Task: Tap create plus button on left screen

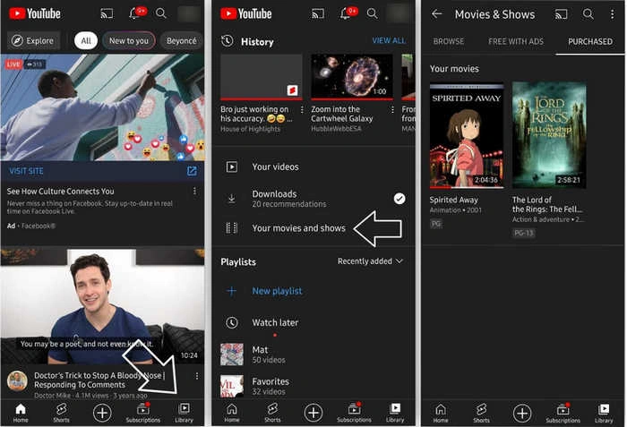Action: 102,413
